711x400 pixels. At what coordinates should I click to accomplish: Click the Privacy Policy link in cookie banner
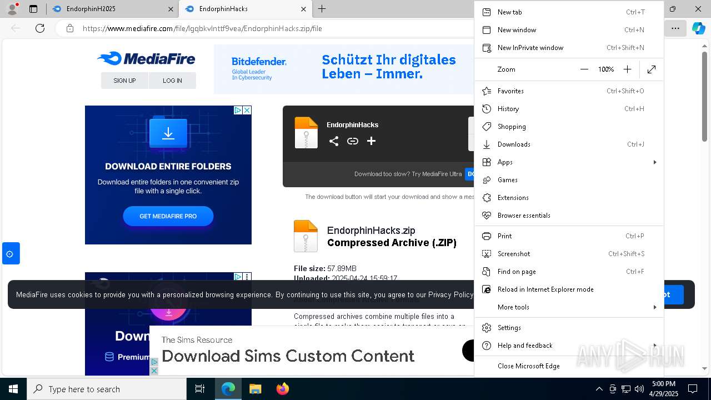coord(450,295)
